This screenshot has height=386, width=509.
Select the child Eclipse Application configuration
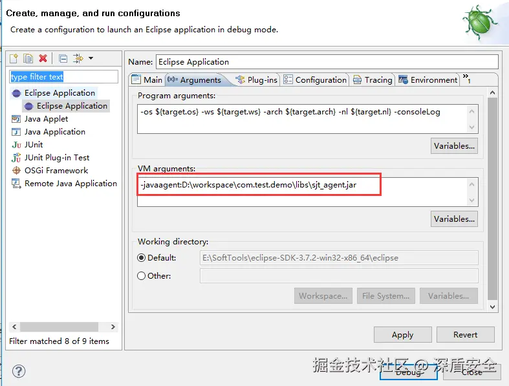pos(72,106)
